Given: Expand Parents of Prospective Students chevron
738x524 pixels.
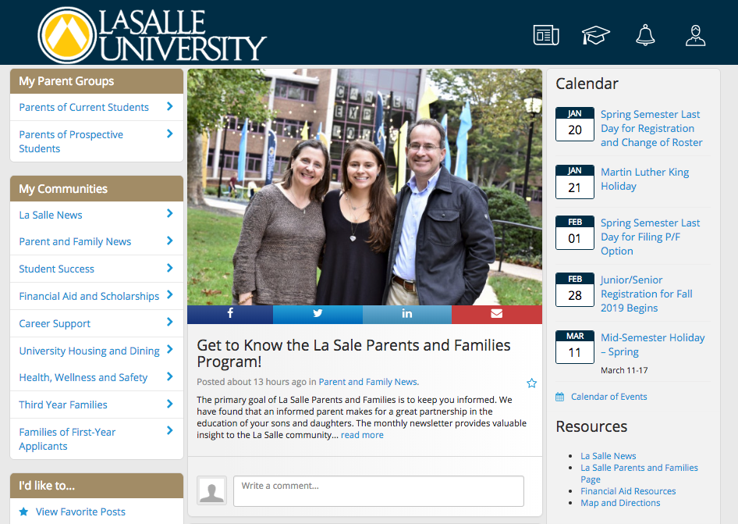Looking at the screenshot, I should 170,134.
